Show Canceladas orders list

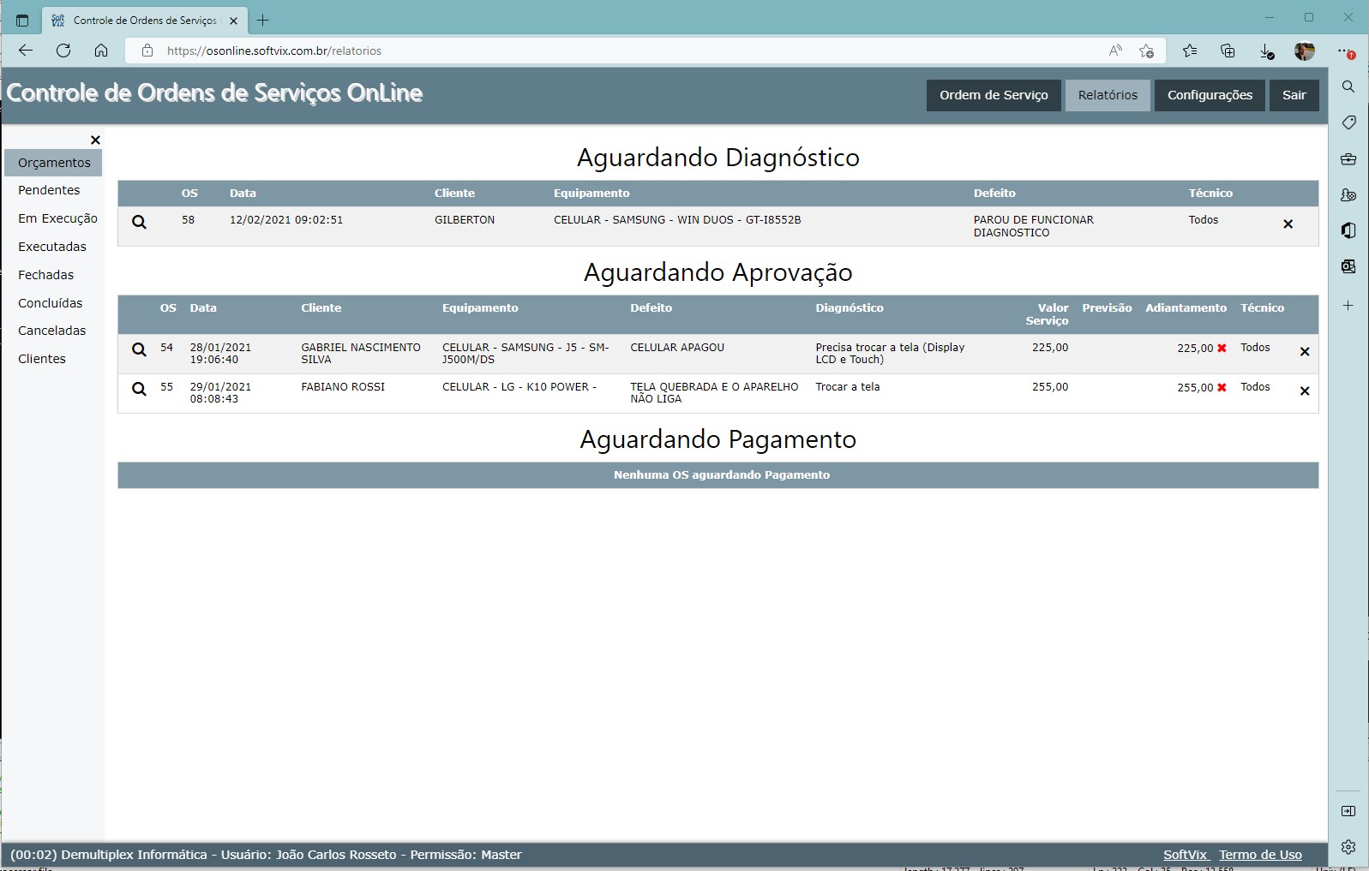tap(51, 331)
